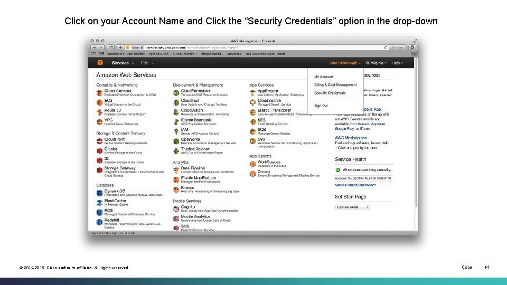Screen dimensions: 507x285
Task: Open AppStream service icon
Action: pos(253,93)
